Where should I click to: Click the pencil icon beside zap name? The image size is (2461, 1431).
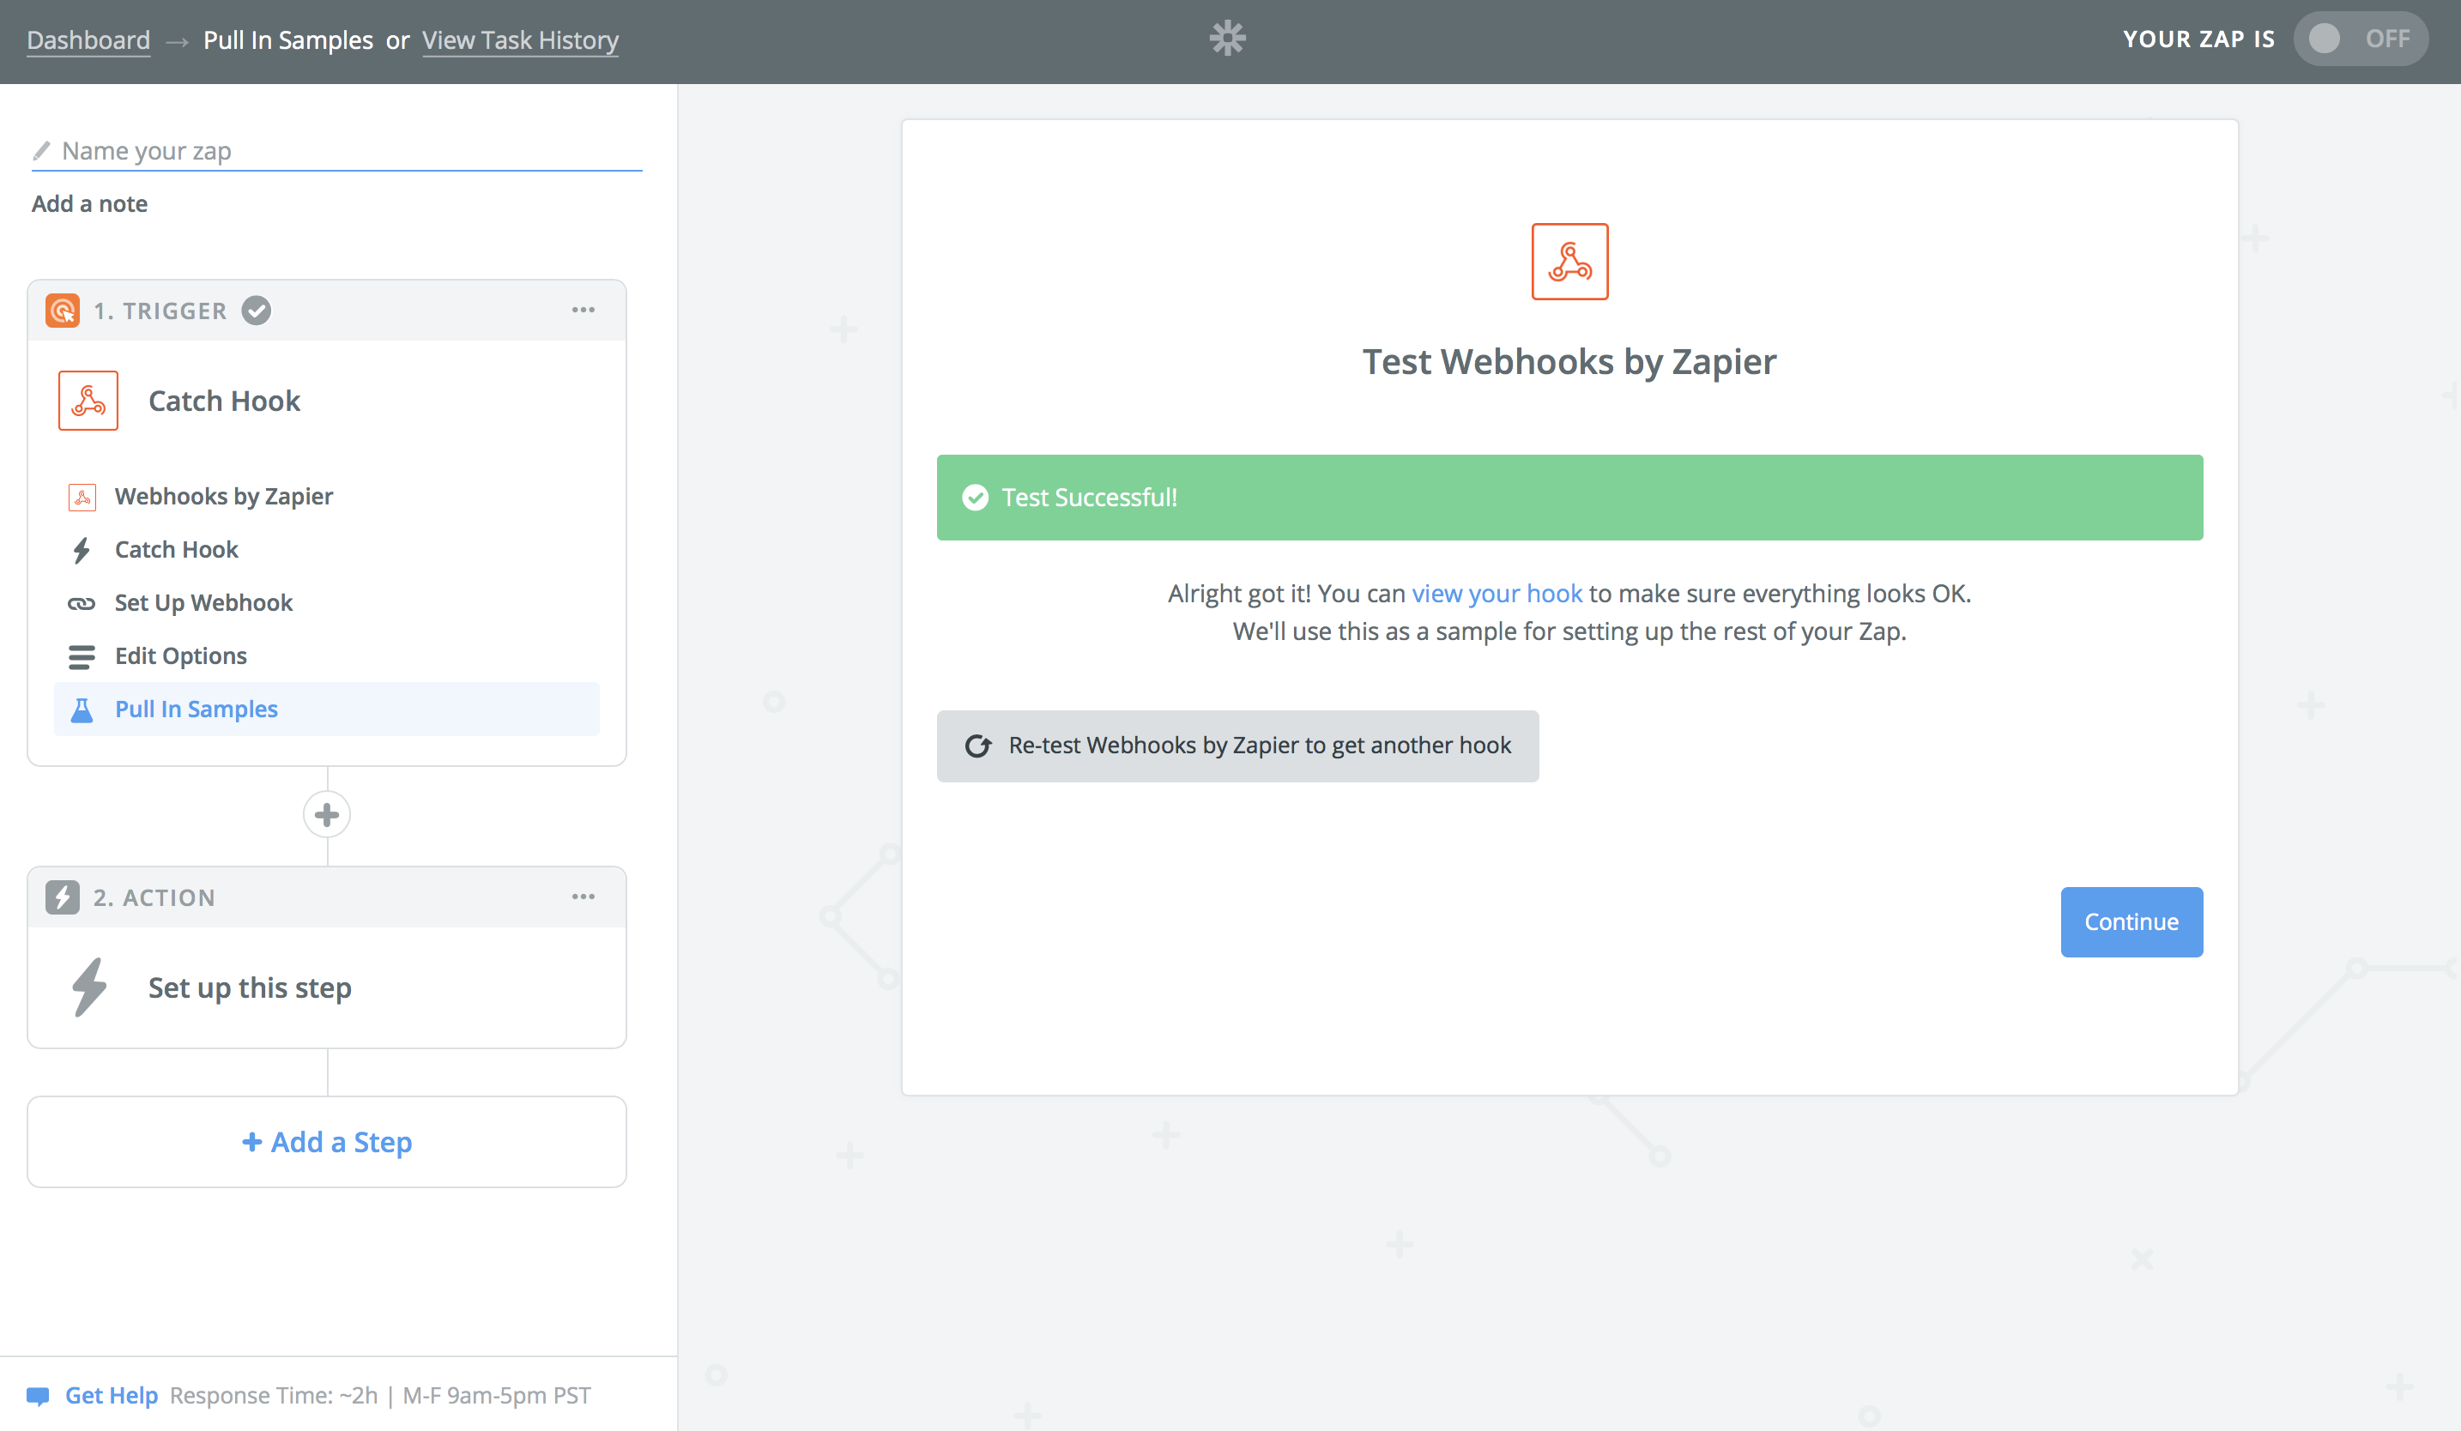(x=41, y=150)
